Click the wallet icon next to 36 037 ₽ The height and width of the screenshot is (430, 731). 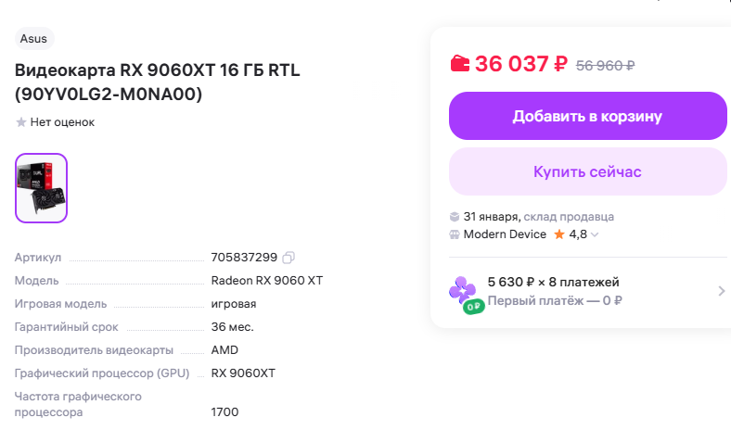pyautogui.click(x=460, y=64)
